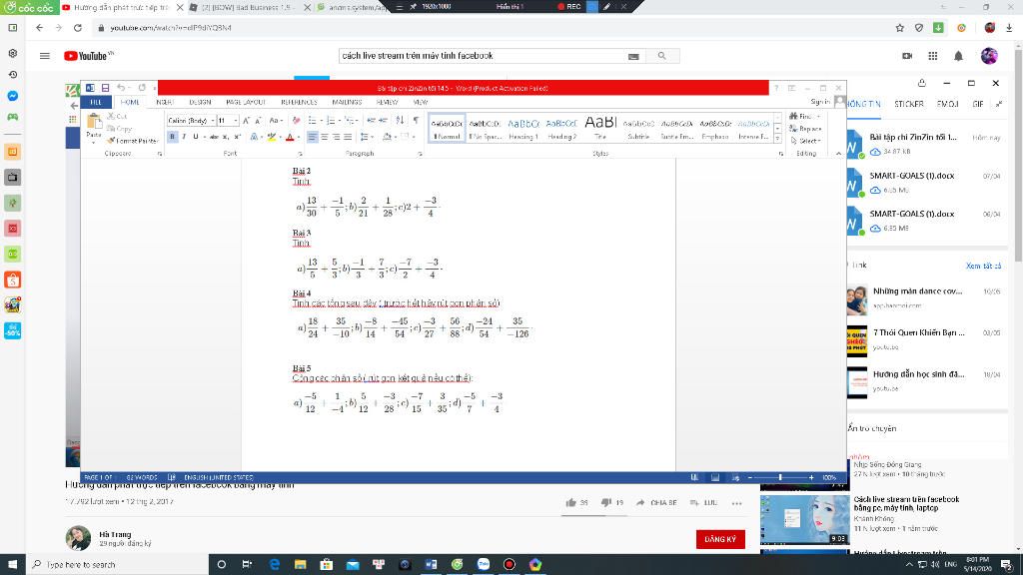Image resolution: width=1023 pixels, height=575 pixels.
Task: Toggle Italic formatting in Word
Action: click(x=184, y=137)
